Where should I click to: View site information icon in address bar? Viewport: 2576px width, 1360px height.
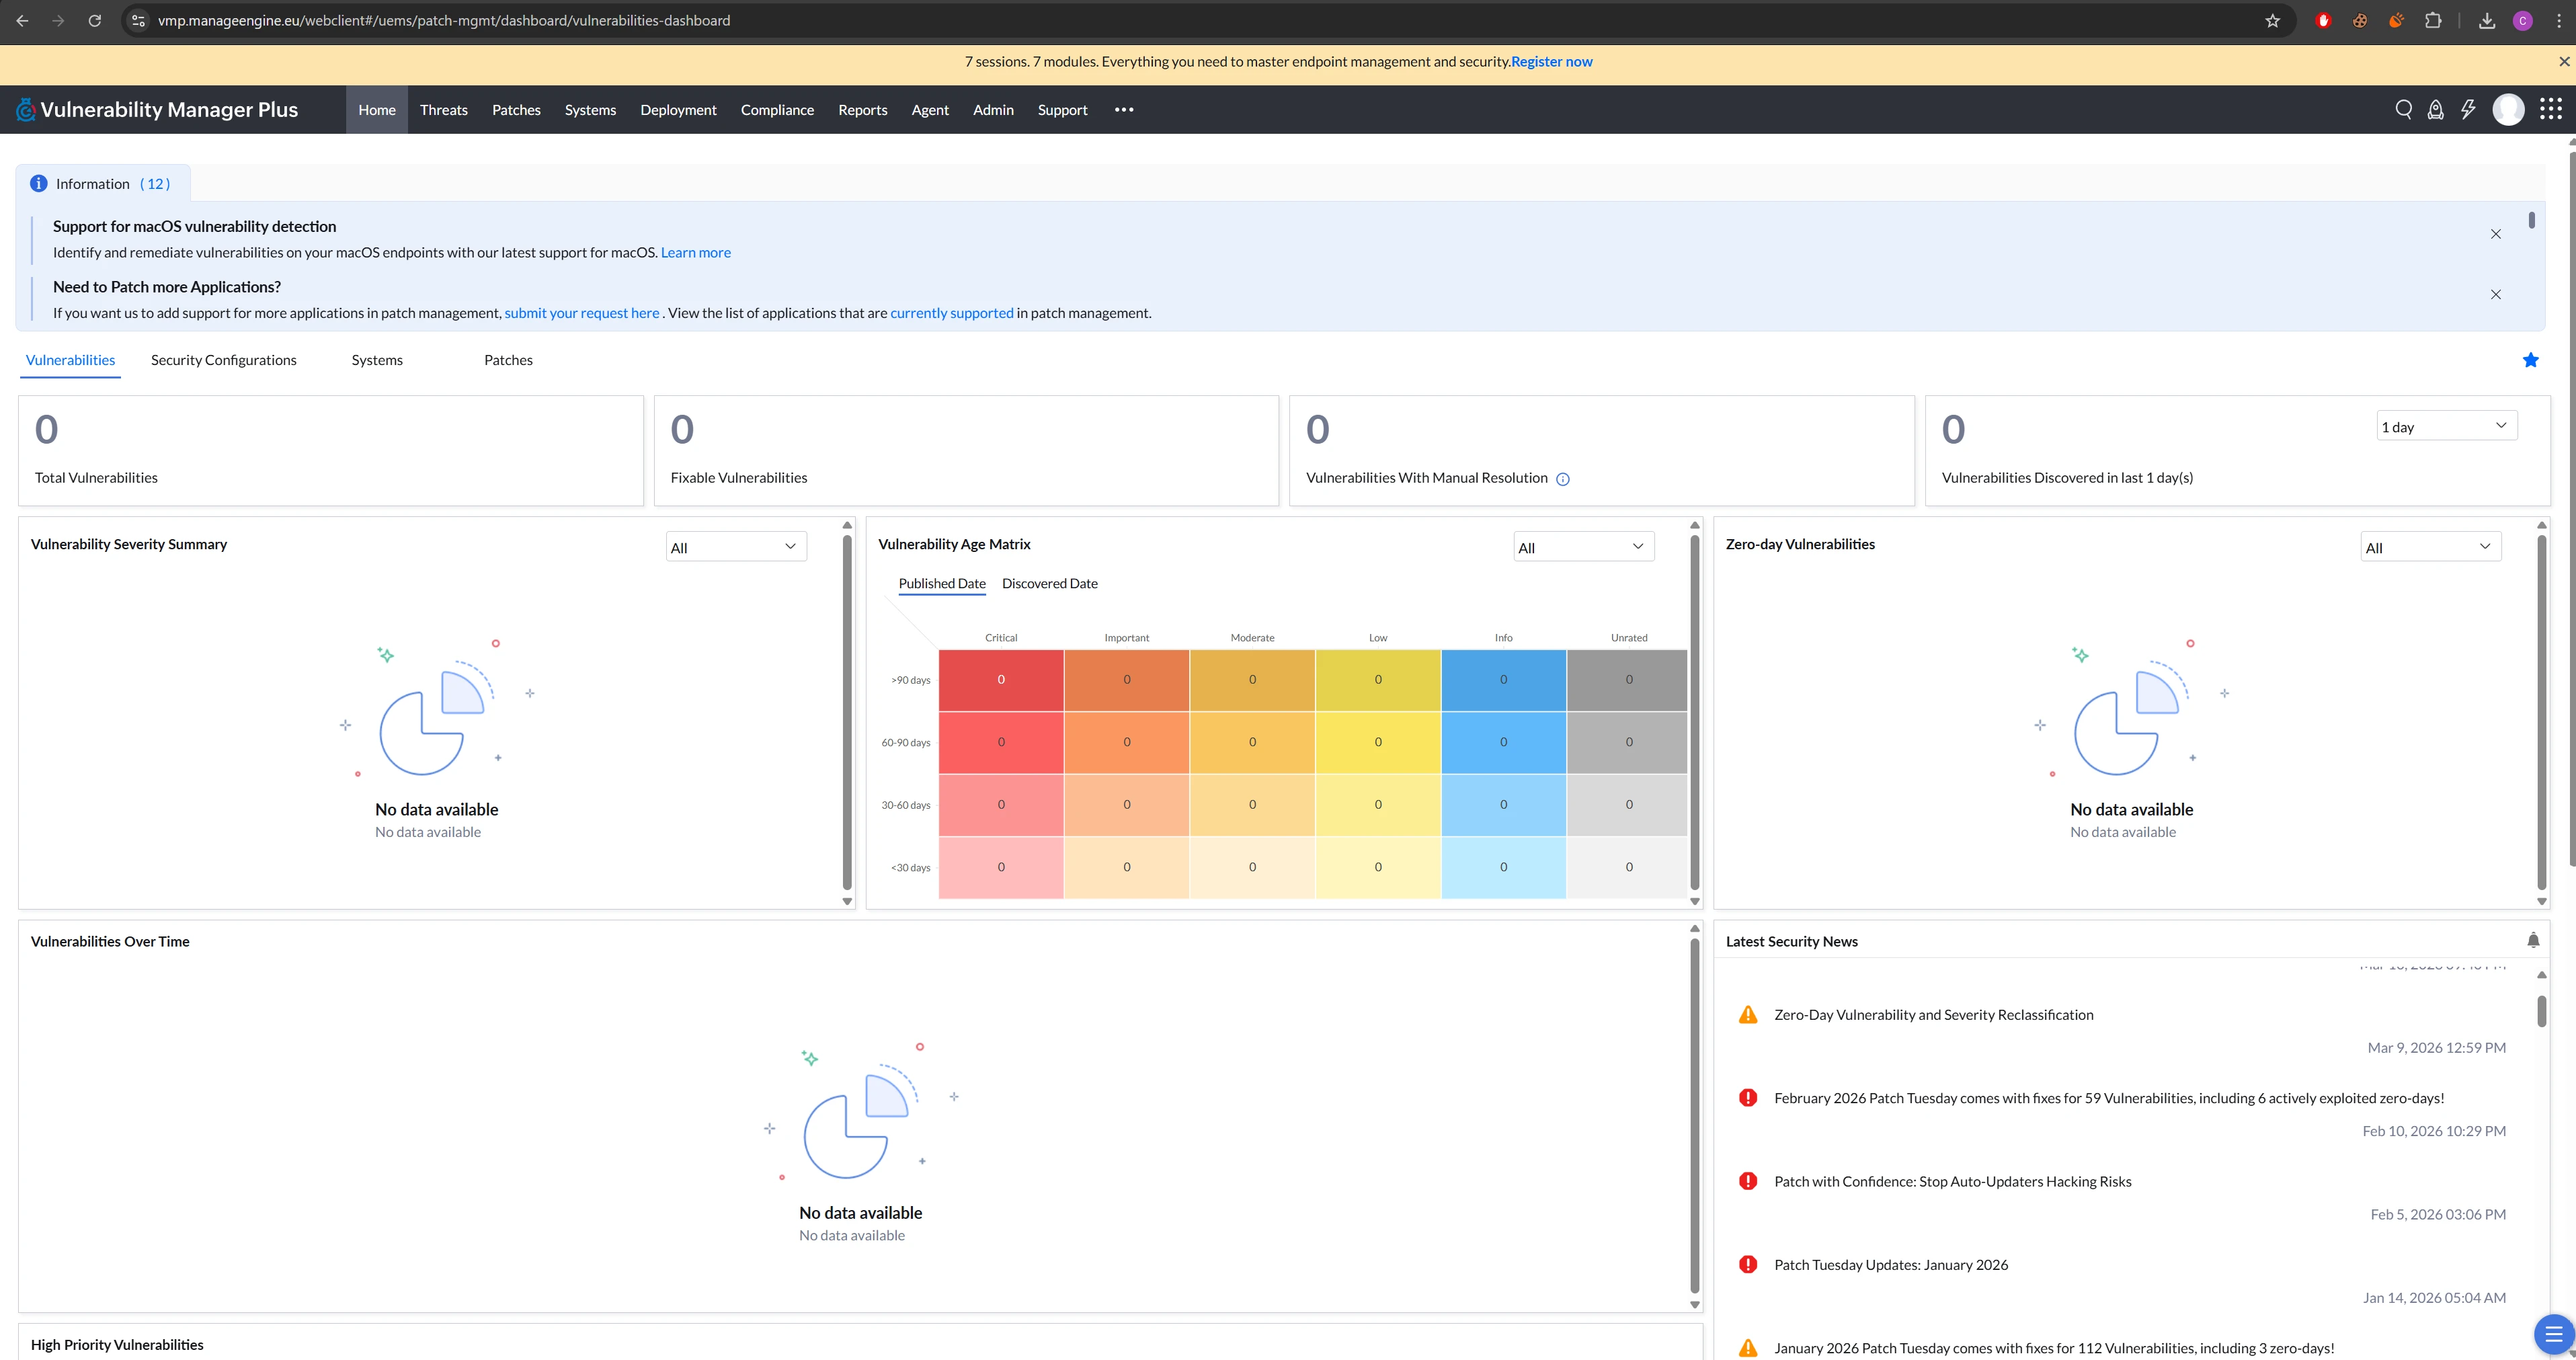[139, 21]
